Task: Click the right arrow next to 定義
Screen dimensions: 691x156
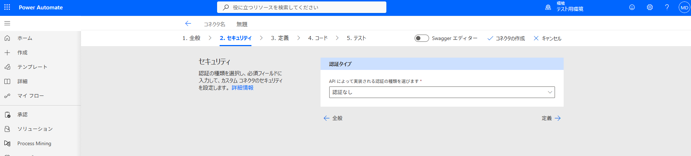Action: click(558, 118)
